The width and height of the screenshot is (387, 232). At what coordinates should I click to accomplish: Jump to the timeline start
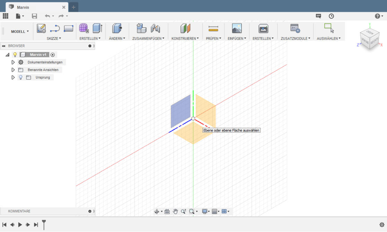click(x=4, y=225)
